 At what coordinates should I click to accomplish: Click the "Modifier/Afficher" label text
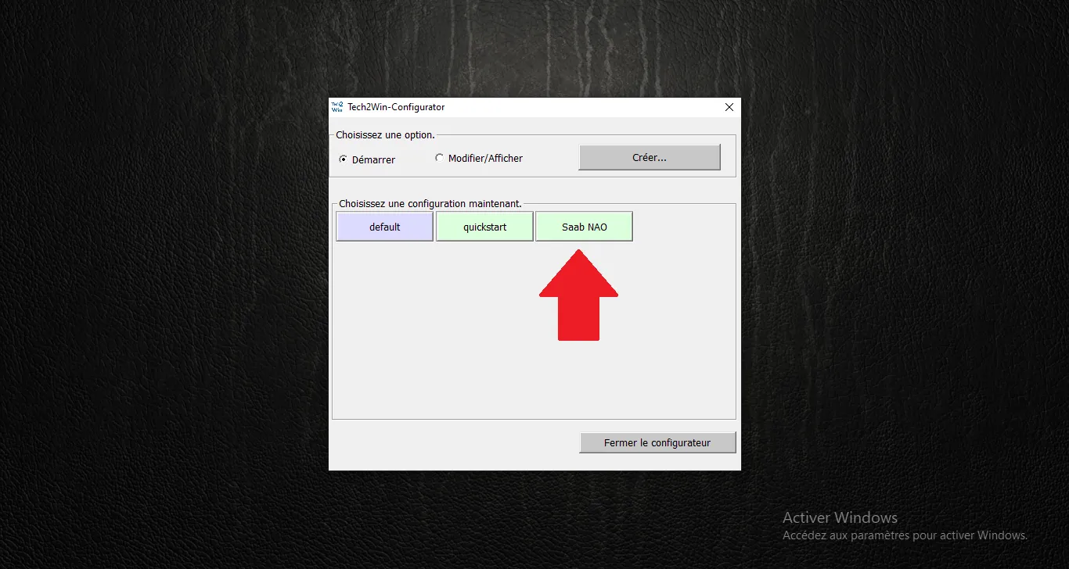point(485,158)
